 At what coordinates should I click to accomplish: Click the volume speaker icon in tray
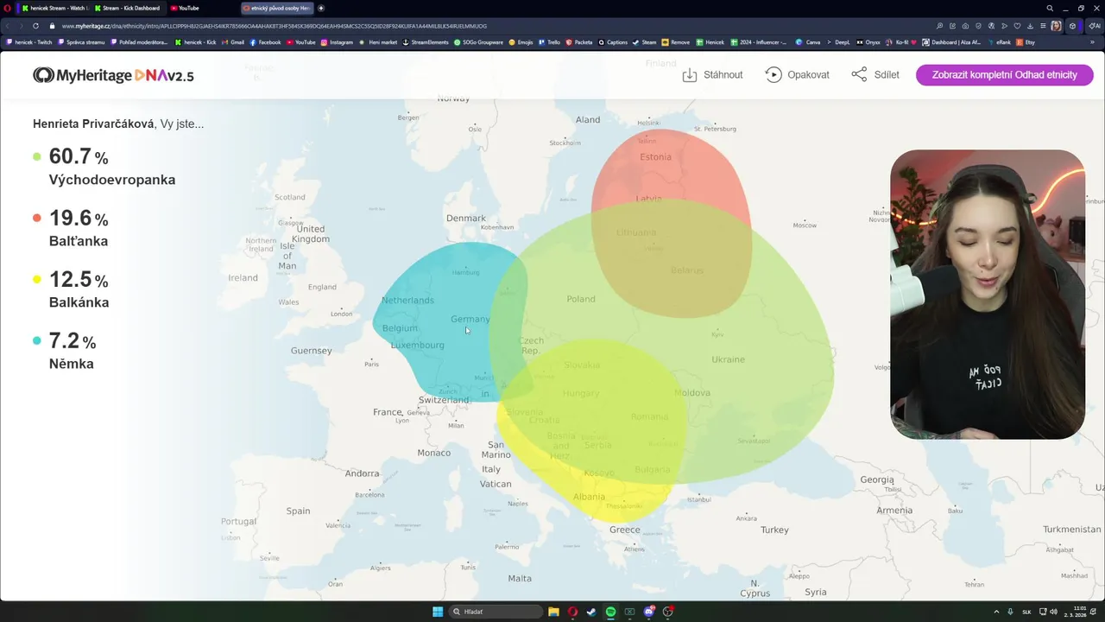click(1053, 612)
